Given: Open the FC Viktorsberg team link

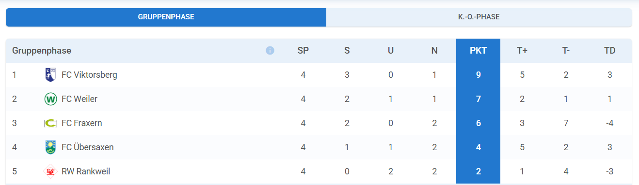Looking at the screenshot, I should (89, 75).
